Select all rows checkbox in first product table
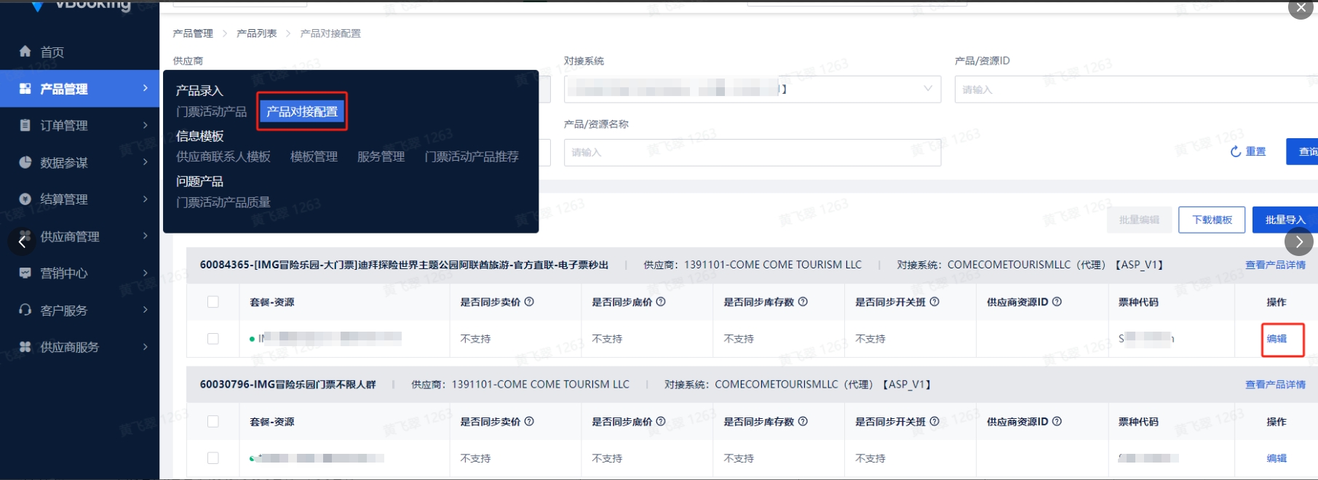This screenshot has height=480, width=1318. pos(213,302)
